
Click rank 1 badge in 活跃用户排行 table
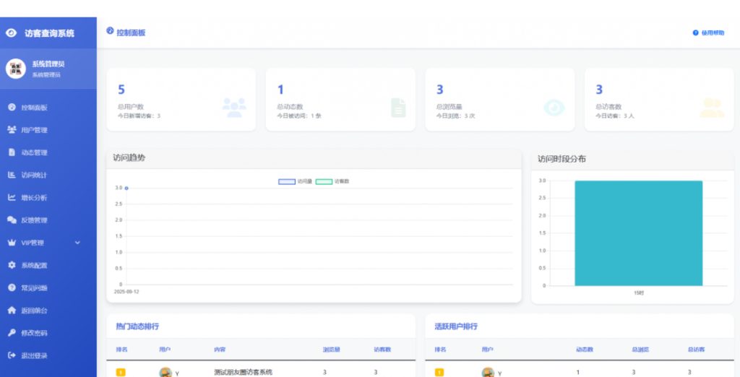tap(439, 372)
